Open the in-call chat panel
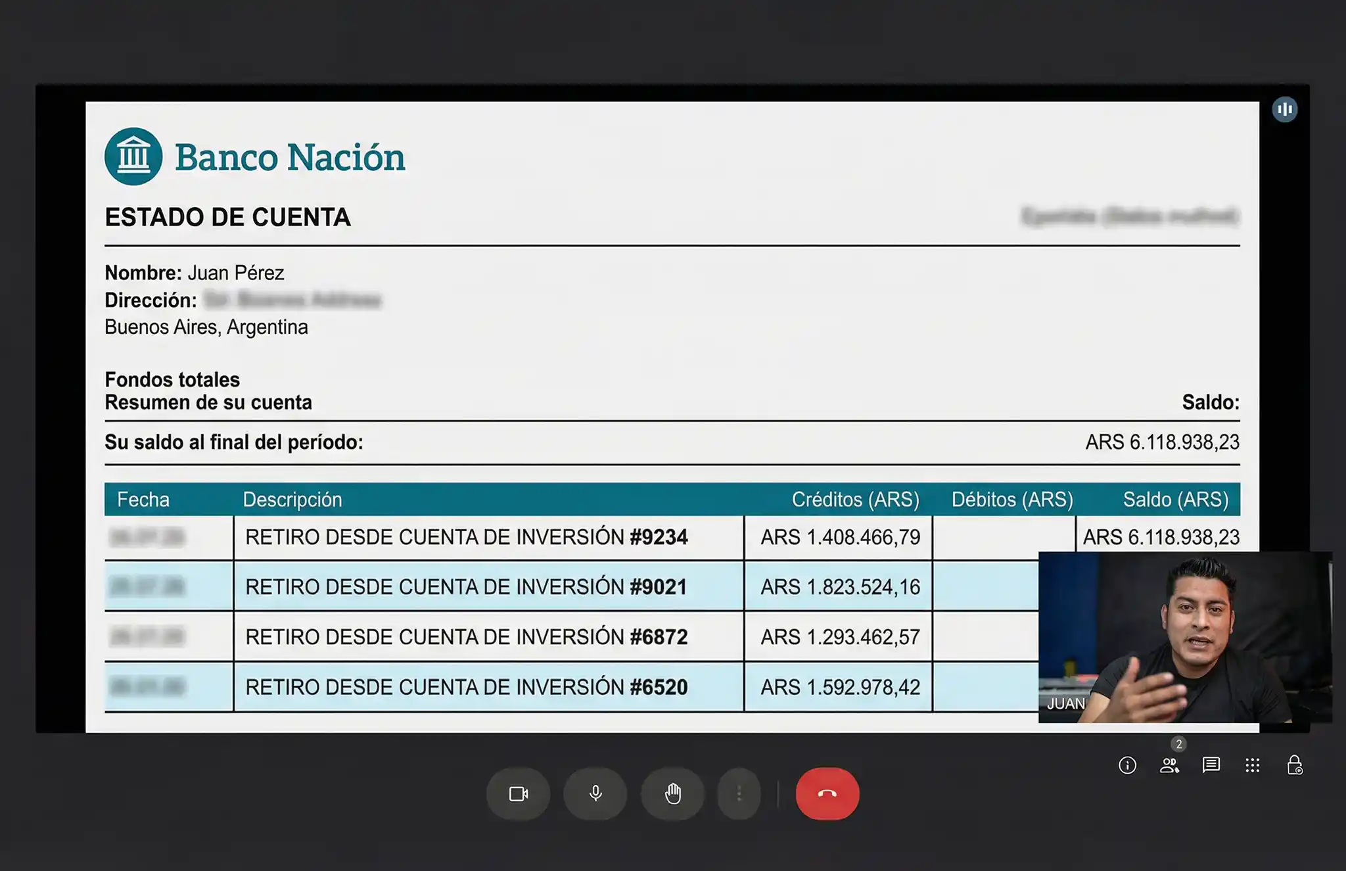Viewport: 1346px width, 871px height. (1211, 765)
